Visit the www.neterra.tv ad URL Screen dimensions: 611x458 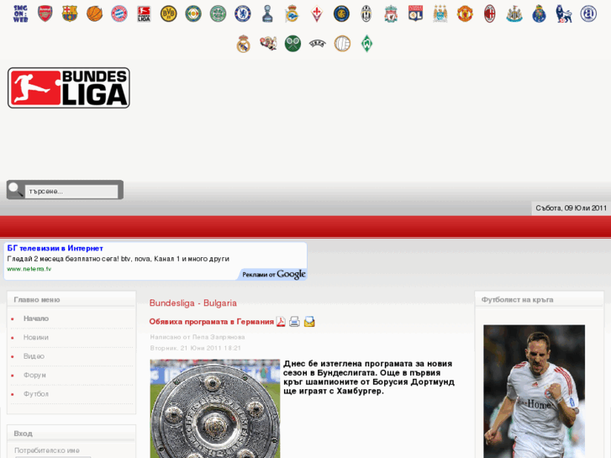point(29,269)
